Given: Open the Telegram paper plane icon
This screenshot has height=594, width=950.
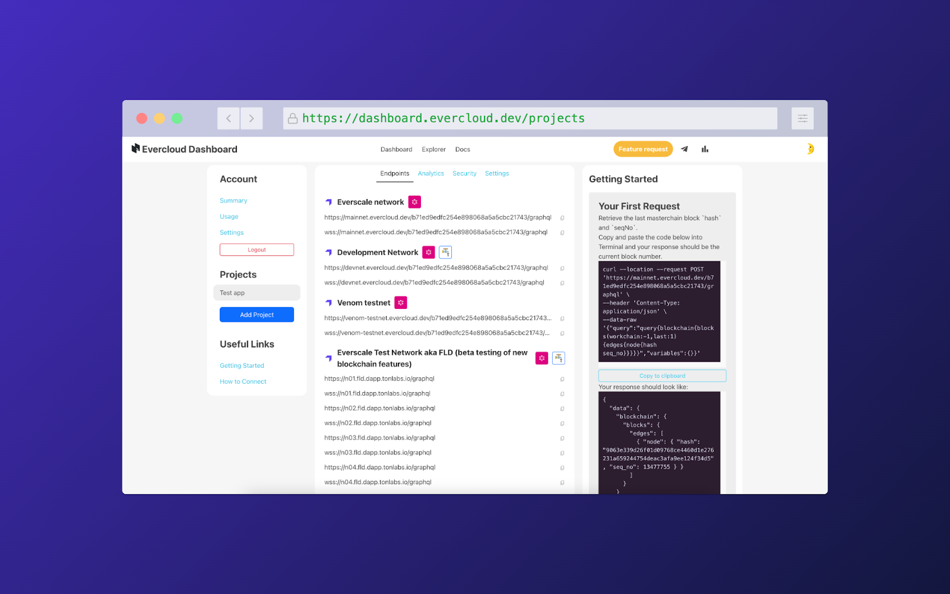Looking at the screenshot, I should click(685, 149).
